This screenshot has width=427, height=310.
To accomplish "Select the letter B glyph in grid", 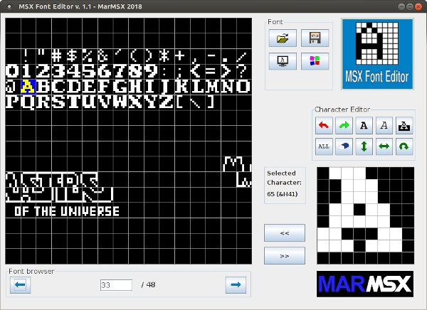I will [44, 87].
